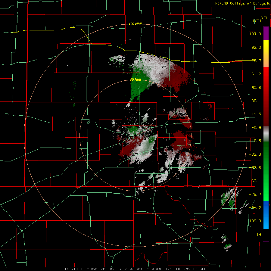271x271 pixels.
Task: Click the [KT] units label
Action: [257, 21]
